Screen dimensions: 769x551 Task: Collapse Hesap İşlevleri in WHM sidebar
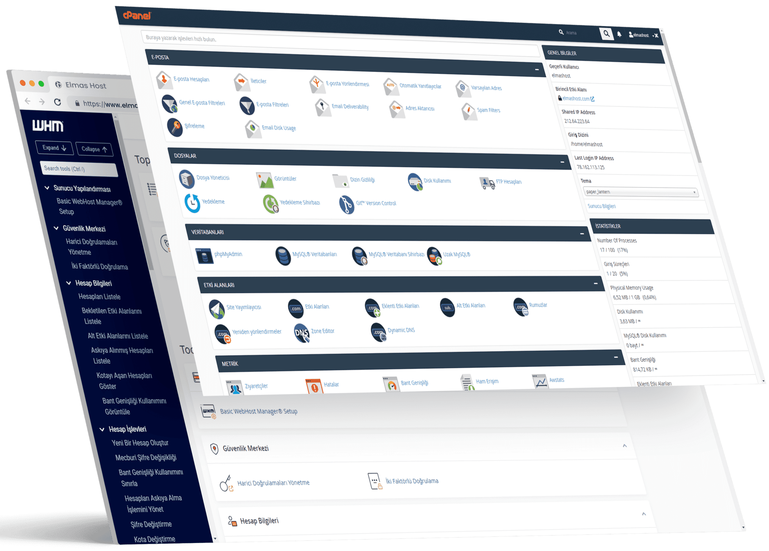pos(102,429)
